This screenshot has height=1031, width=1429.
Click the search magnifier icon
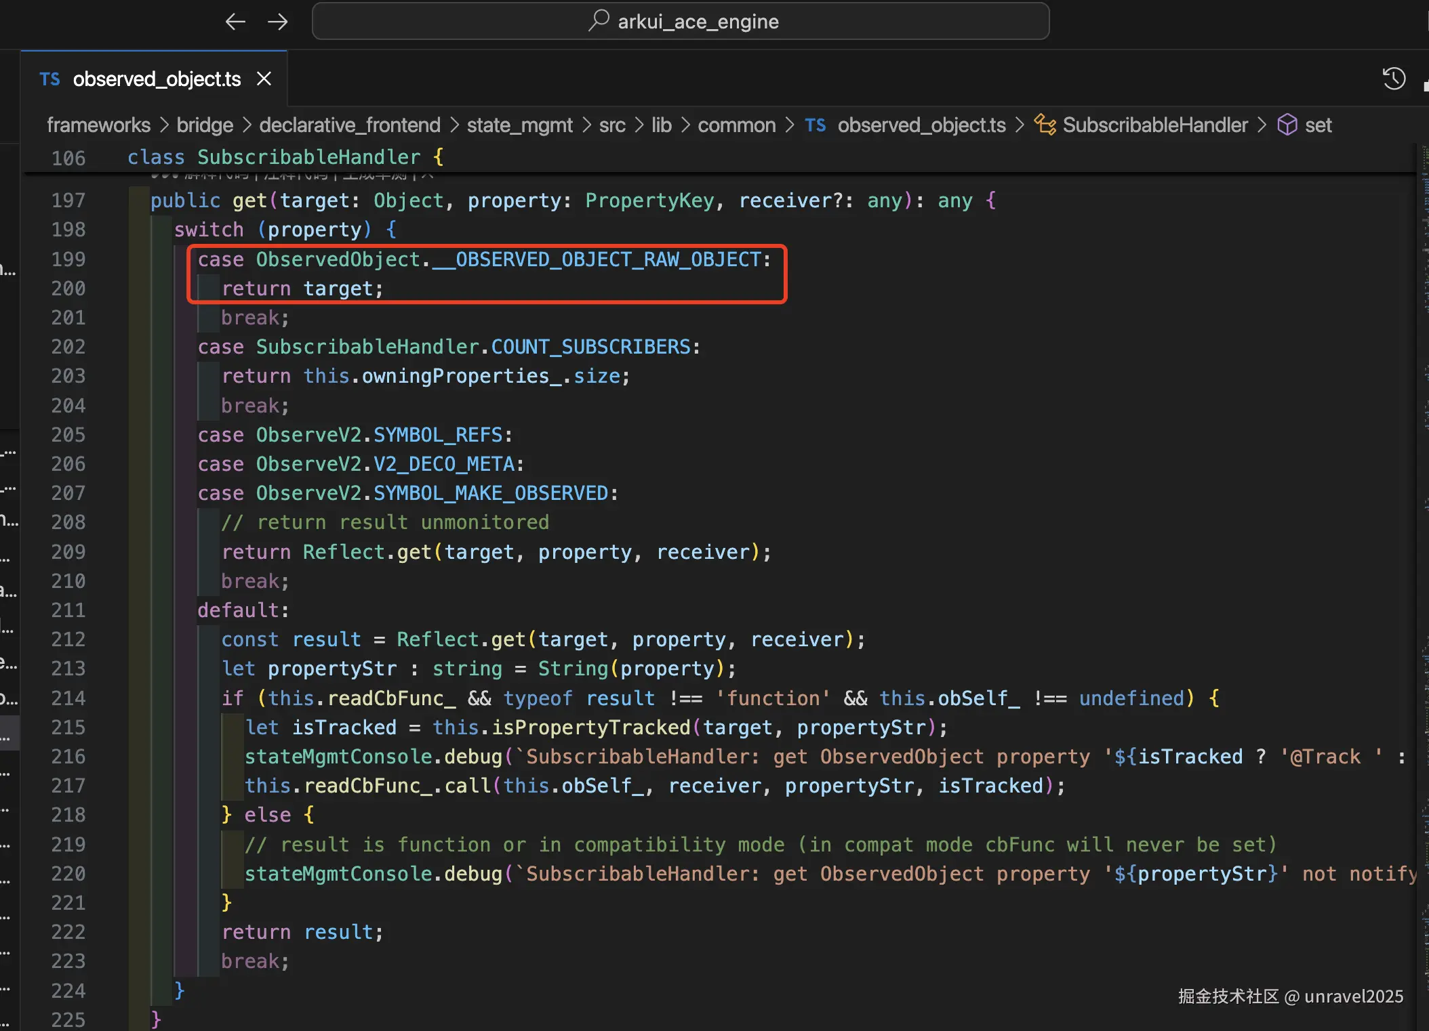tap(599, 21)
